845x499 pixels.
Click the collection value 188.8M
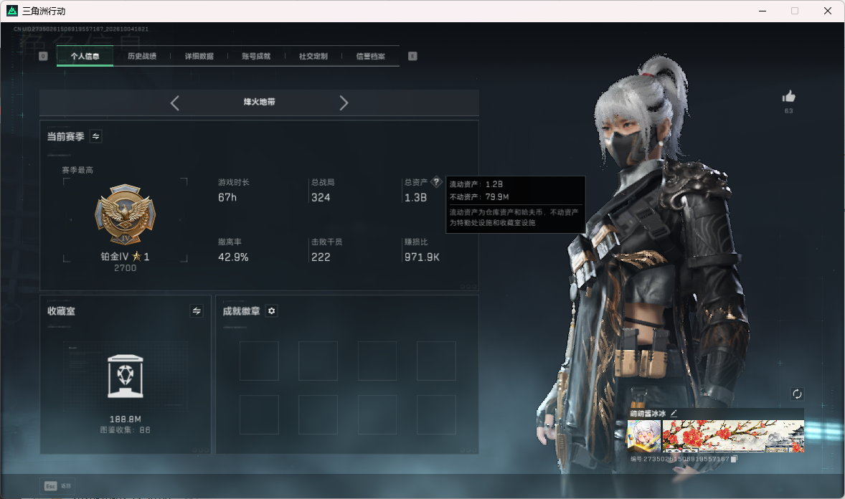pos(126,419)
